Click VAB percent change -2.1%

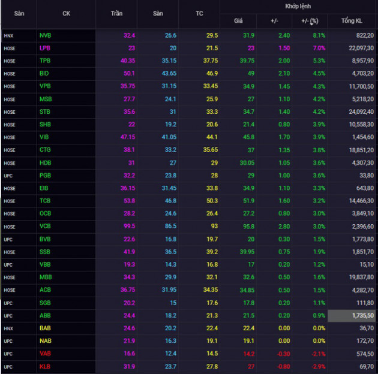pyautogui.click(x=319, y=354)
